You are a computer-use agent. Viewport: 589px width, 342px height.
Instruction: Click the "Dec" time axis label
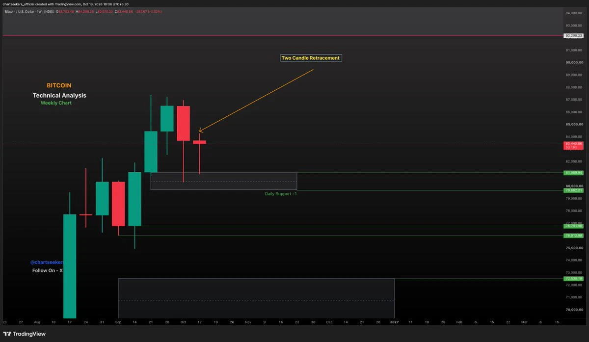[x=329, y=322]
